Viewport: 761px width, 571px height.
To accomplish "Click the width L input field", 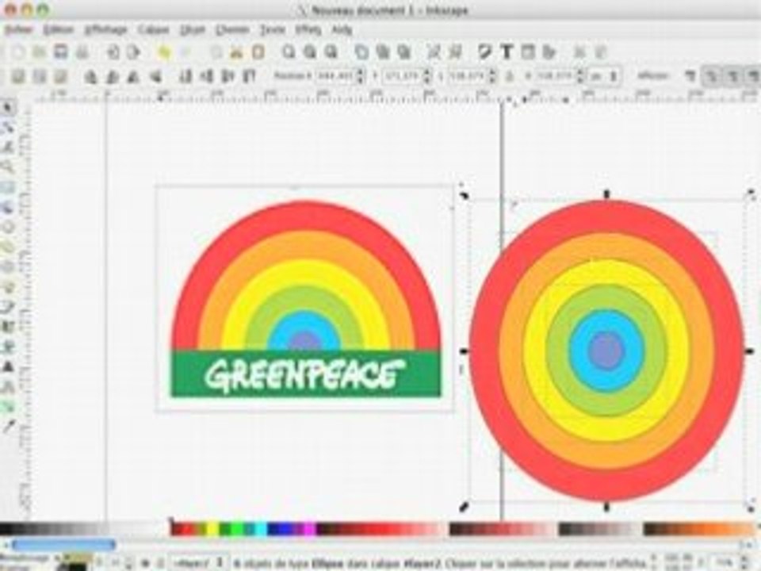I will (x=467, y=76).
